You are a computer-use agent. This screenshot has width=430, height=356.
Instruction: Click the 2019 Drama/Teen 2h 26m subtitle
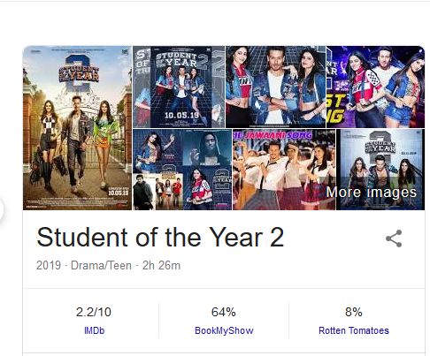[108, 265]
